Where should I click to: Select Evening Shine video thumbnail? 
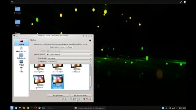(39, 68)
